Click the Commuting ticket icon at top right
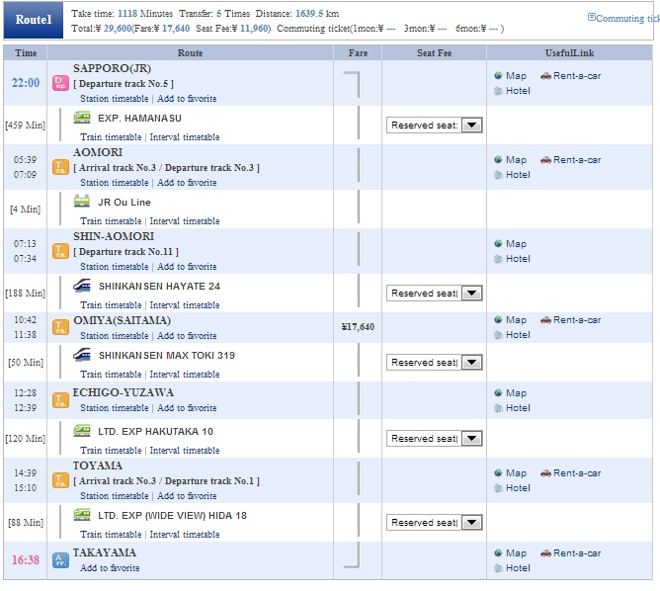 click(x=592, y=17)
